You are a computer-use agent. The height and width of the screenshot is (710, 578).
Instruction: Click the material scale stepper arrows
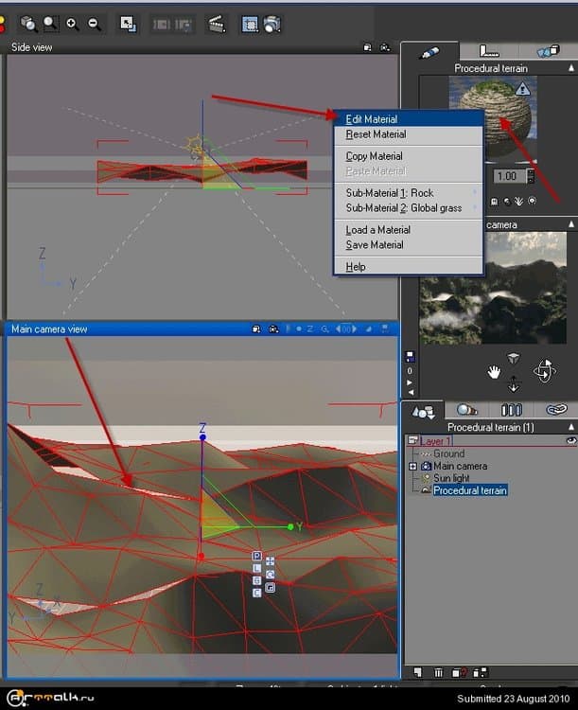(x=531, y=176)
